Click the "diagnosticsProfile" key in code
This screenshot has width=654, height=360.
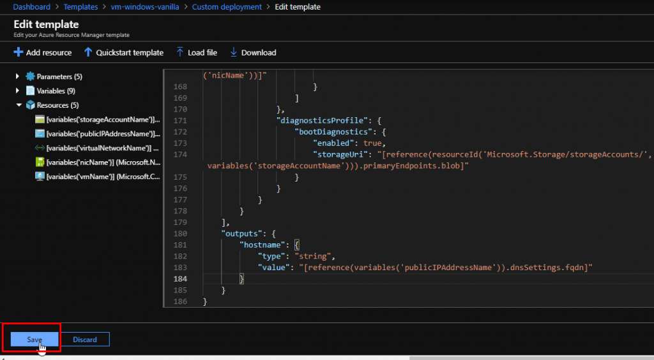pos(322,120)
